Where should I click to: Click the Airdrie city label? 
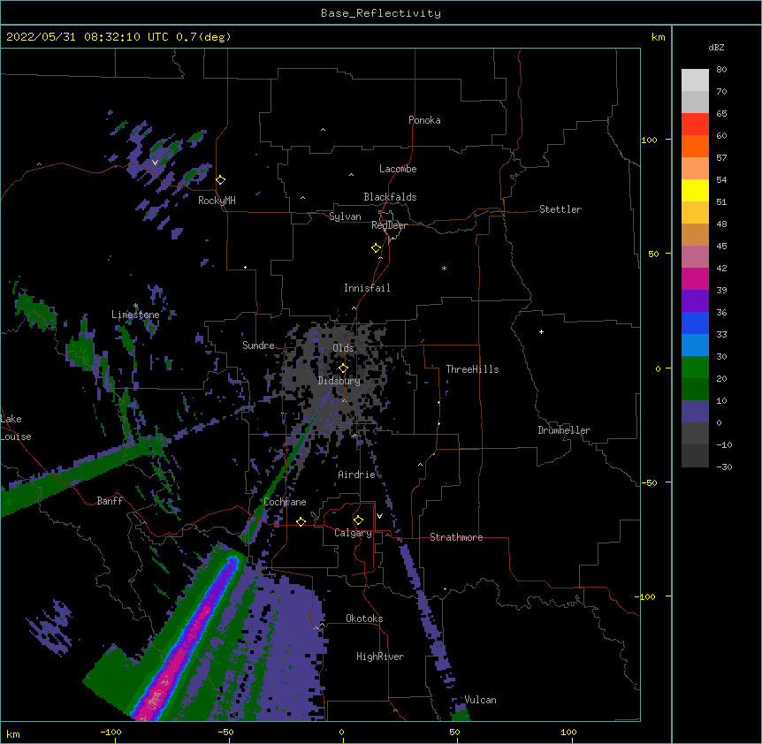pyautogui.click(x=357, y=474)
